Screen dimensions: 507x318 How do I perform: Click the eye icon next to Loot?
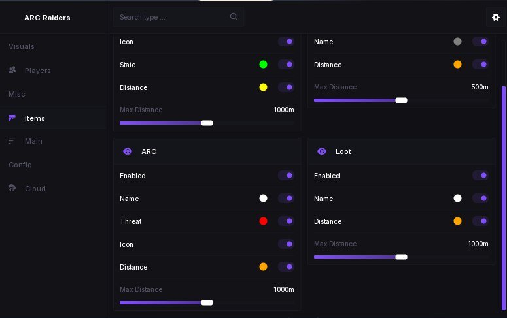[322, 151]
